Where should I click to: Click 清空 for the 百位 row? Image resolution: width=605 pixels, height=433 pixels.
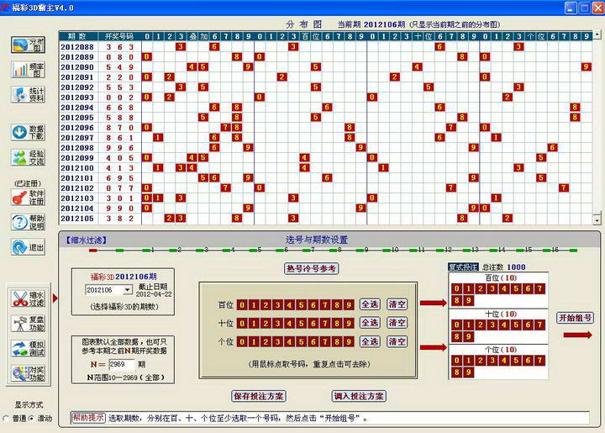[397, 304]
